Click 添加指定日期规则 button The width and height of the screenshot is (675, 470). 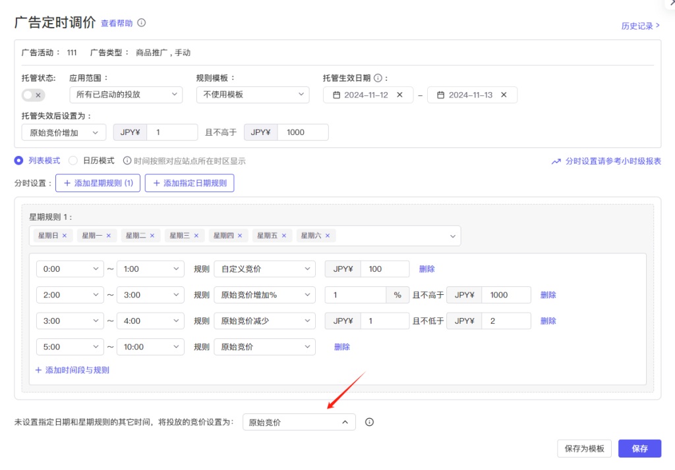pyautogui.click(x=189, y=183)
